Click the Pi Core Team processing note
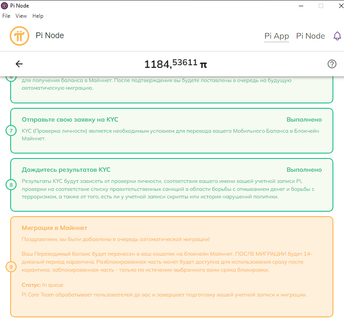The width and height of the screenshot is (344, 320). 164,295
